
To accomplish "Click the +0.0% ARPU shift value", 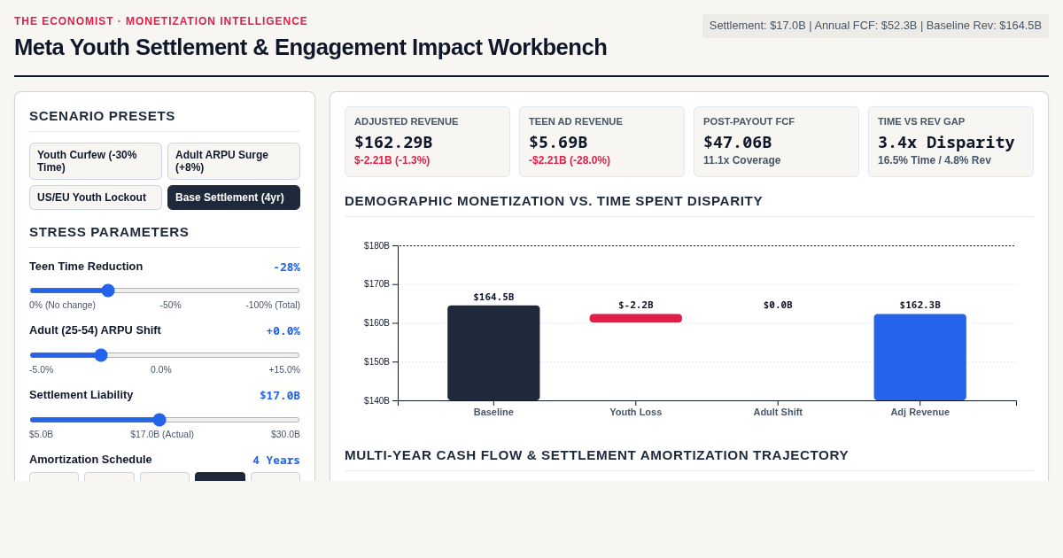I will click(x=283, y=331).
